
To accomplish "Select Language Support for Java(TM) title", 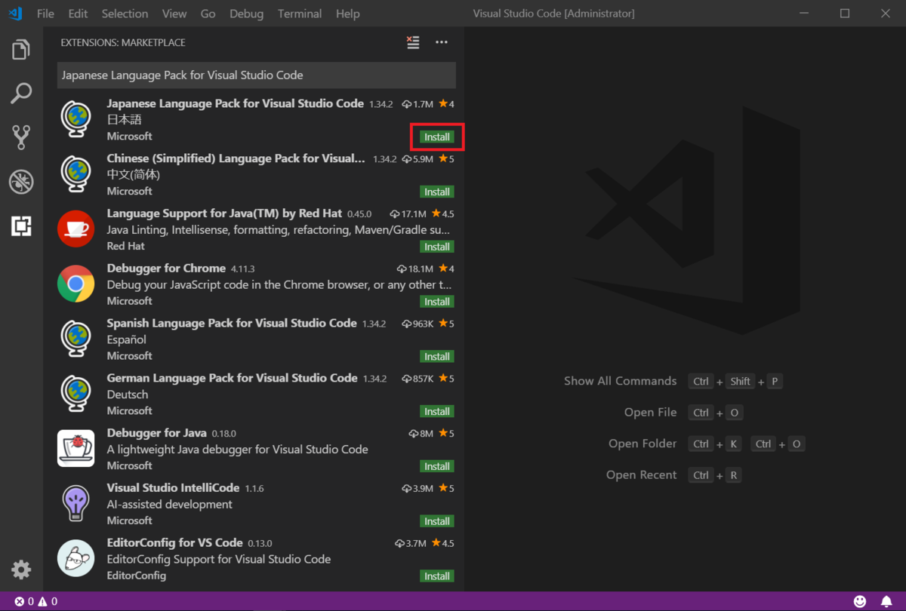I will click(x=224, y=213).
